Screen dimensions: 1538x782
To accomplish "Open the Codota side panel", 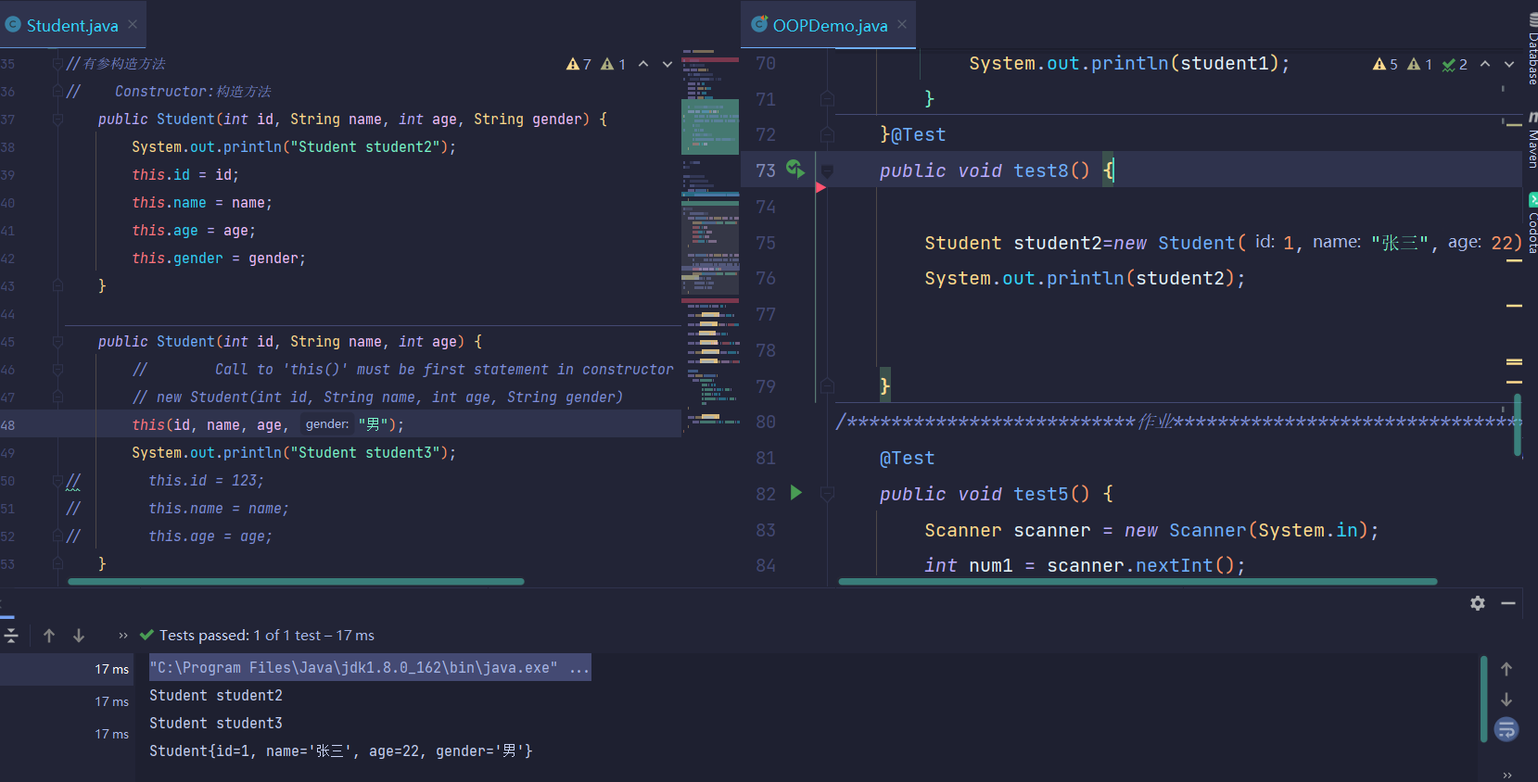I will coord(1532,224).
